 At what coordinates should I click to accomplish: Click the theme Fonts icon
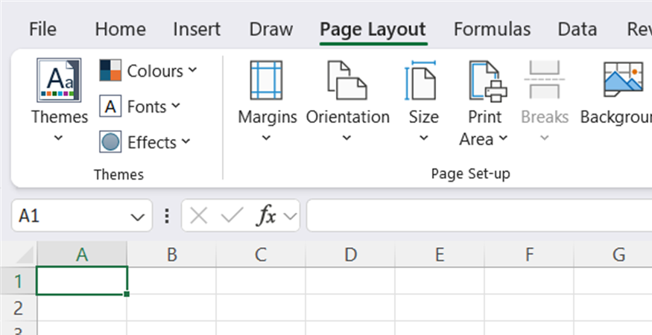(x=110, y=106)
